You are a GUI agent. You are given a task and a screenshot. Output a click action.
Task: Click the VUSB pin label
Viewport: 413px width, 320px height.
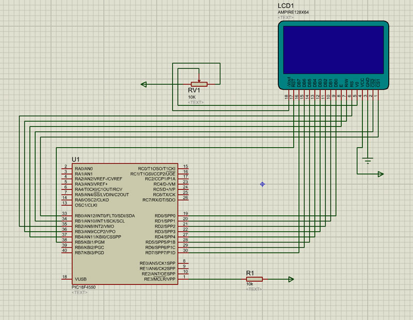pos(81,279)
